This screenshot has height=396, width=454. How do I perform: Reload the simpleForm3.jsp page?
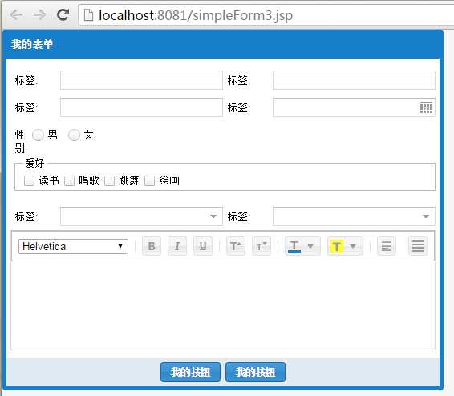tap(63, 14)
